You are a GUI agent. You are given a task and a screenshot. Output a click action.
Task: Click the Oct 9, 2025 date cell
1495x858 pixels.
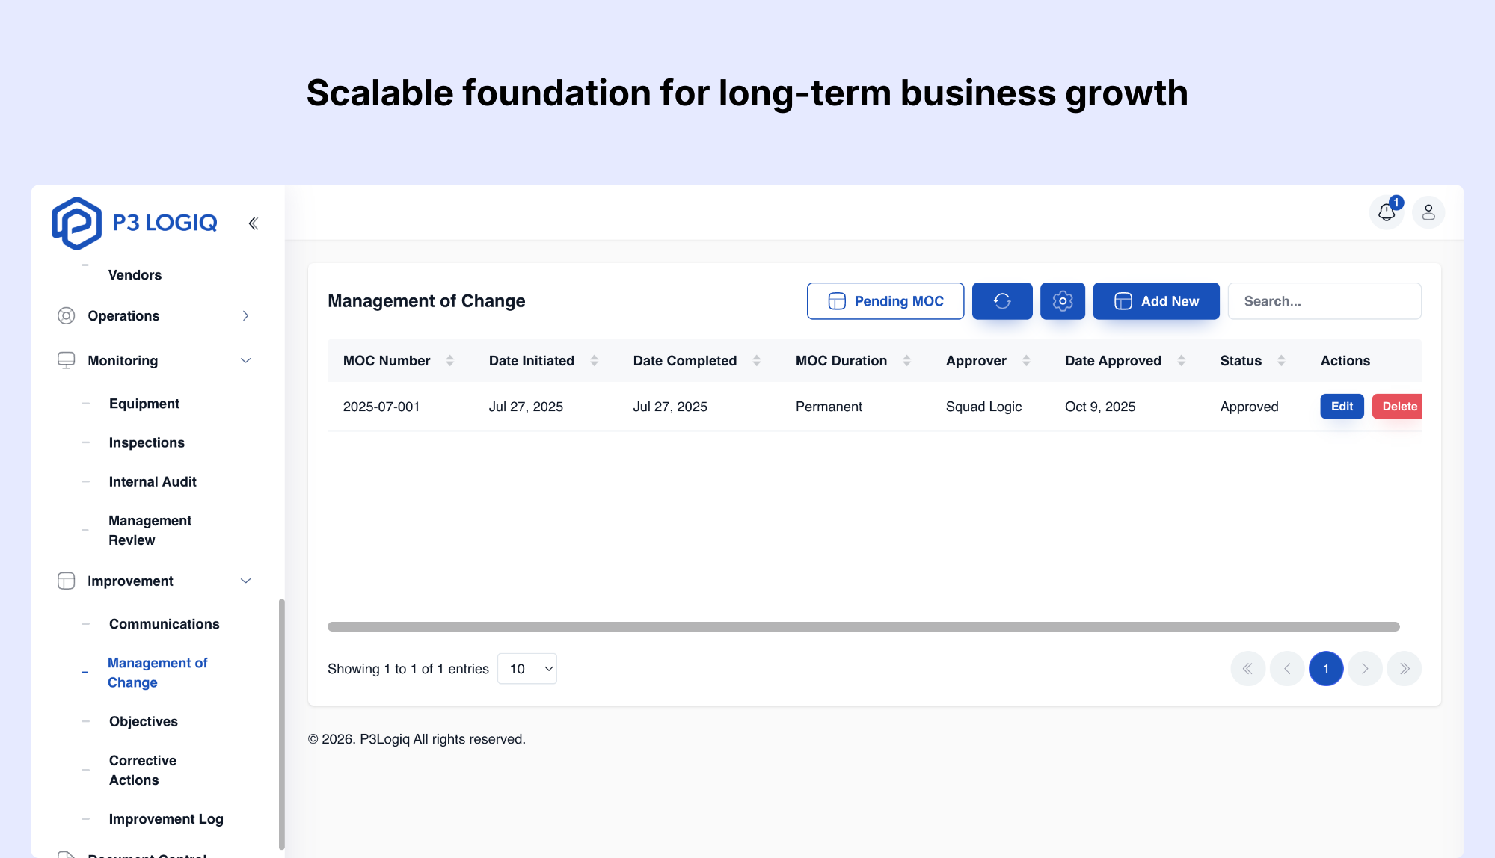pos(1100,407)
